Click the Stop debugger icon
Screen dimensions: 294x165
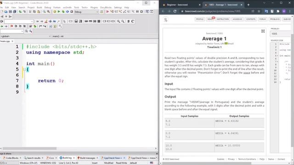tap(141, 11)
